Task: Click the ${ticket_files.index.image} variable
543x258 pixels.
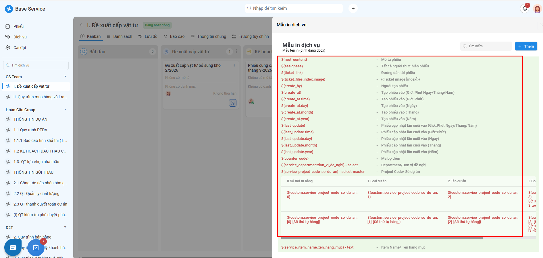Action: point(303,79)
